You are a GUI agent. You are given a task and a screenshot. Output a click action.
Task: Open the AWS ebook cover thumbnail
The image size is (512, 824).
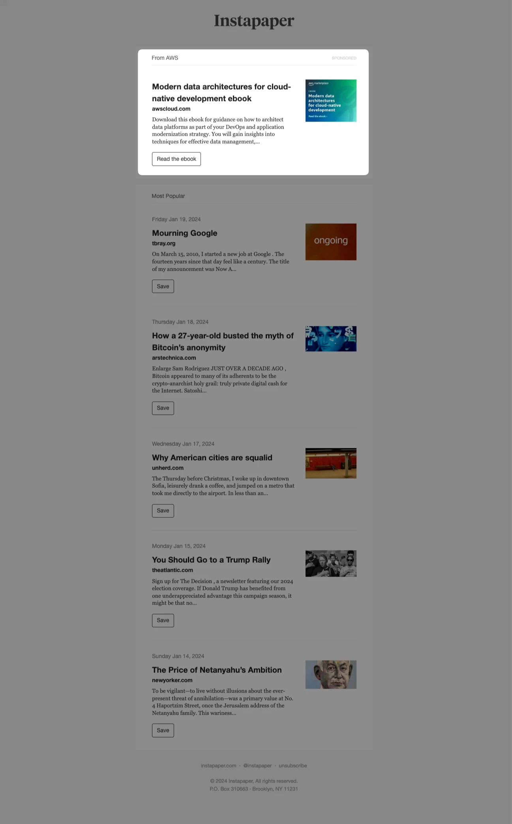tap(331, 101)
